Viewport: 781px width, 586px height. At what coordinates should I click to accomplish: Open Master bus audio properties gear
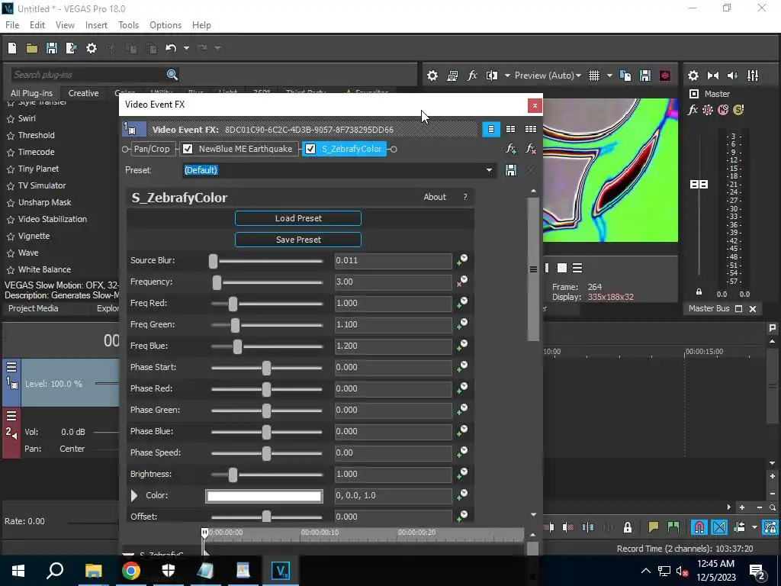pos(693,76)
